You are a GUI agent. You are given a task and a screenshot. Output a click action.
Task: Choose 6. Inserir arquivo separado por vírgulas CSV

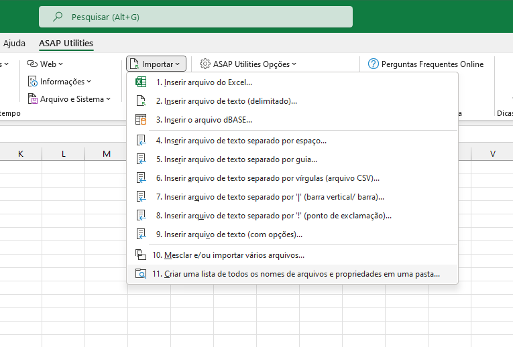(x=292, y=178)
